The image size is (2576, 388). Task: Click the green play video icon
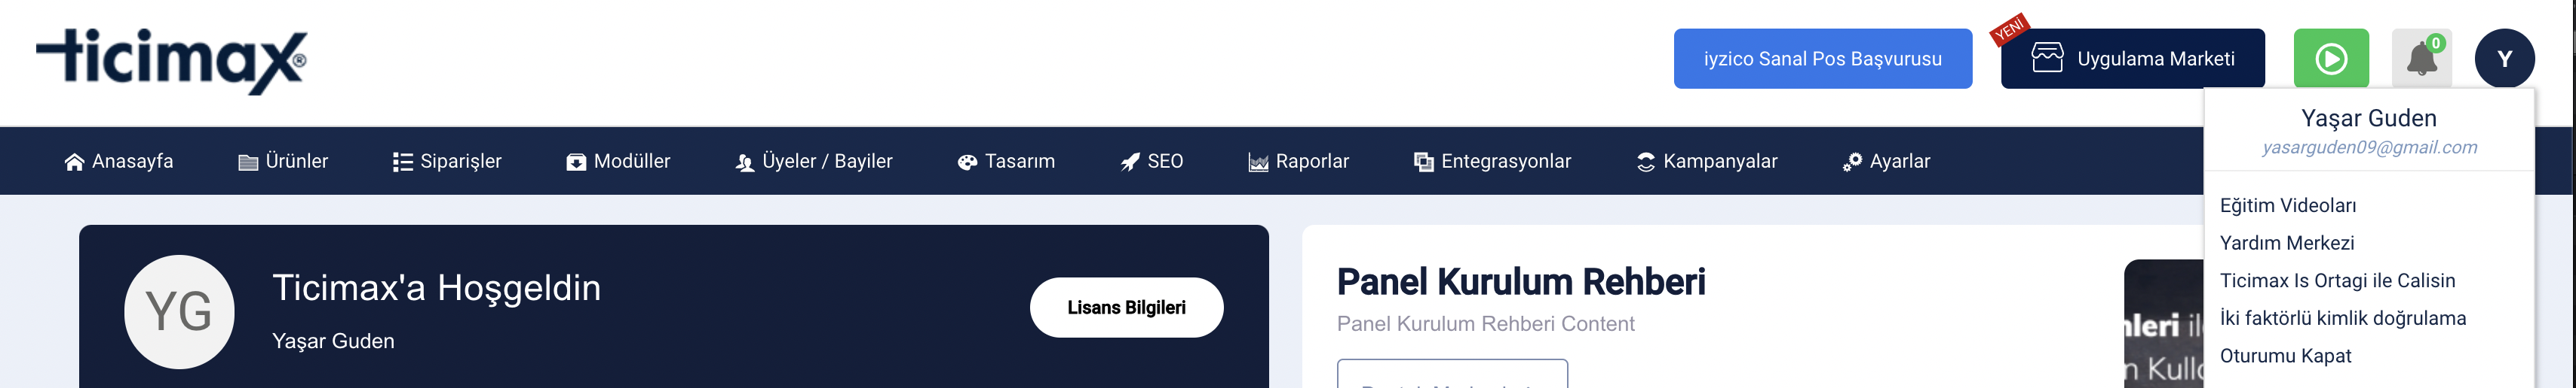[2331, 59]
